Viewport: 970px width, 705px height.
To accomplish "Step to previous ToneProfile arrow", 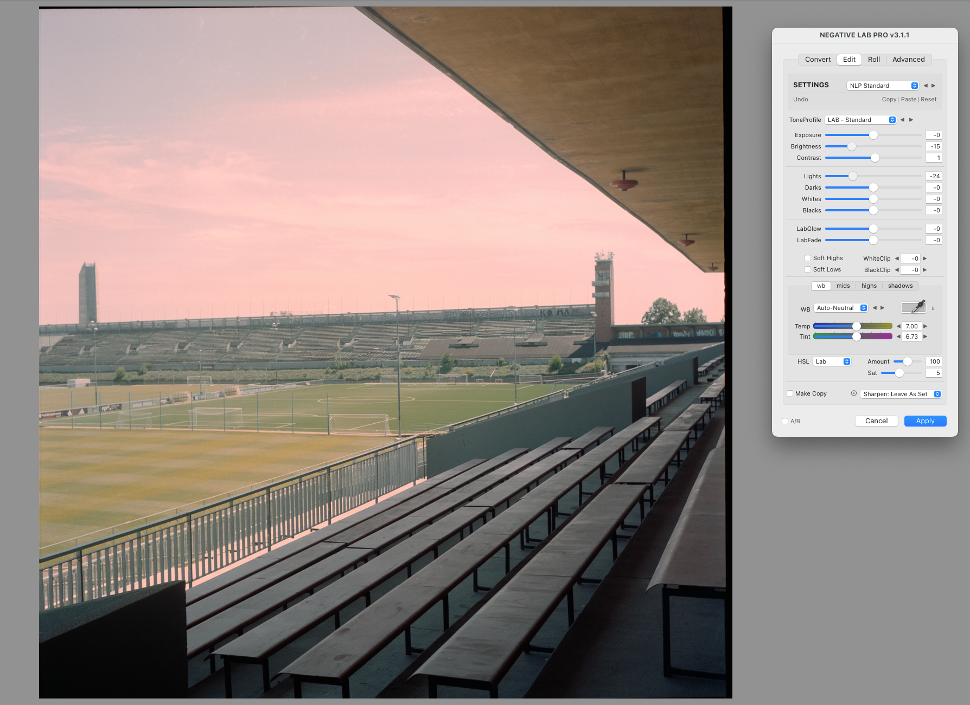I will pyautogui.click(x=903, y=120).
